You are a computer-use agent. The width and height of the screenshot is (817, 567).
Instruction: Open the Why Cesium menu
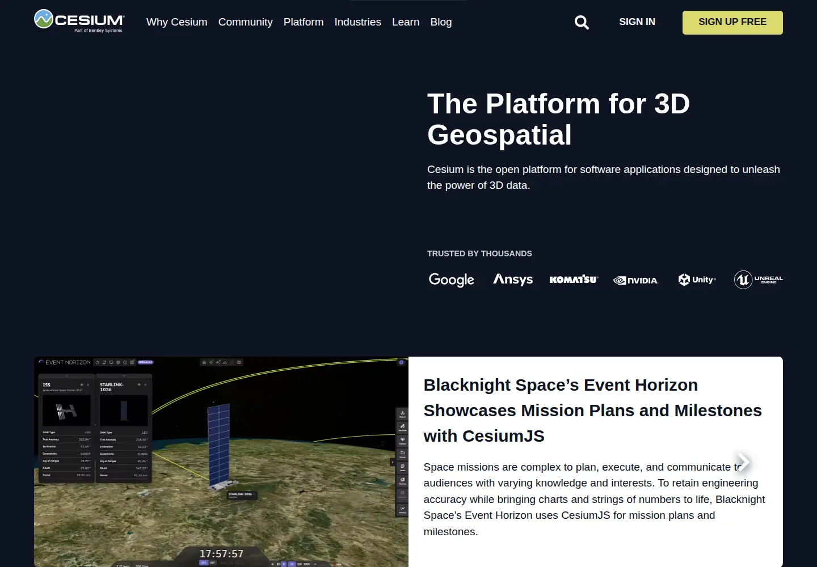177,22
